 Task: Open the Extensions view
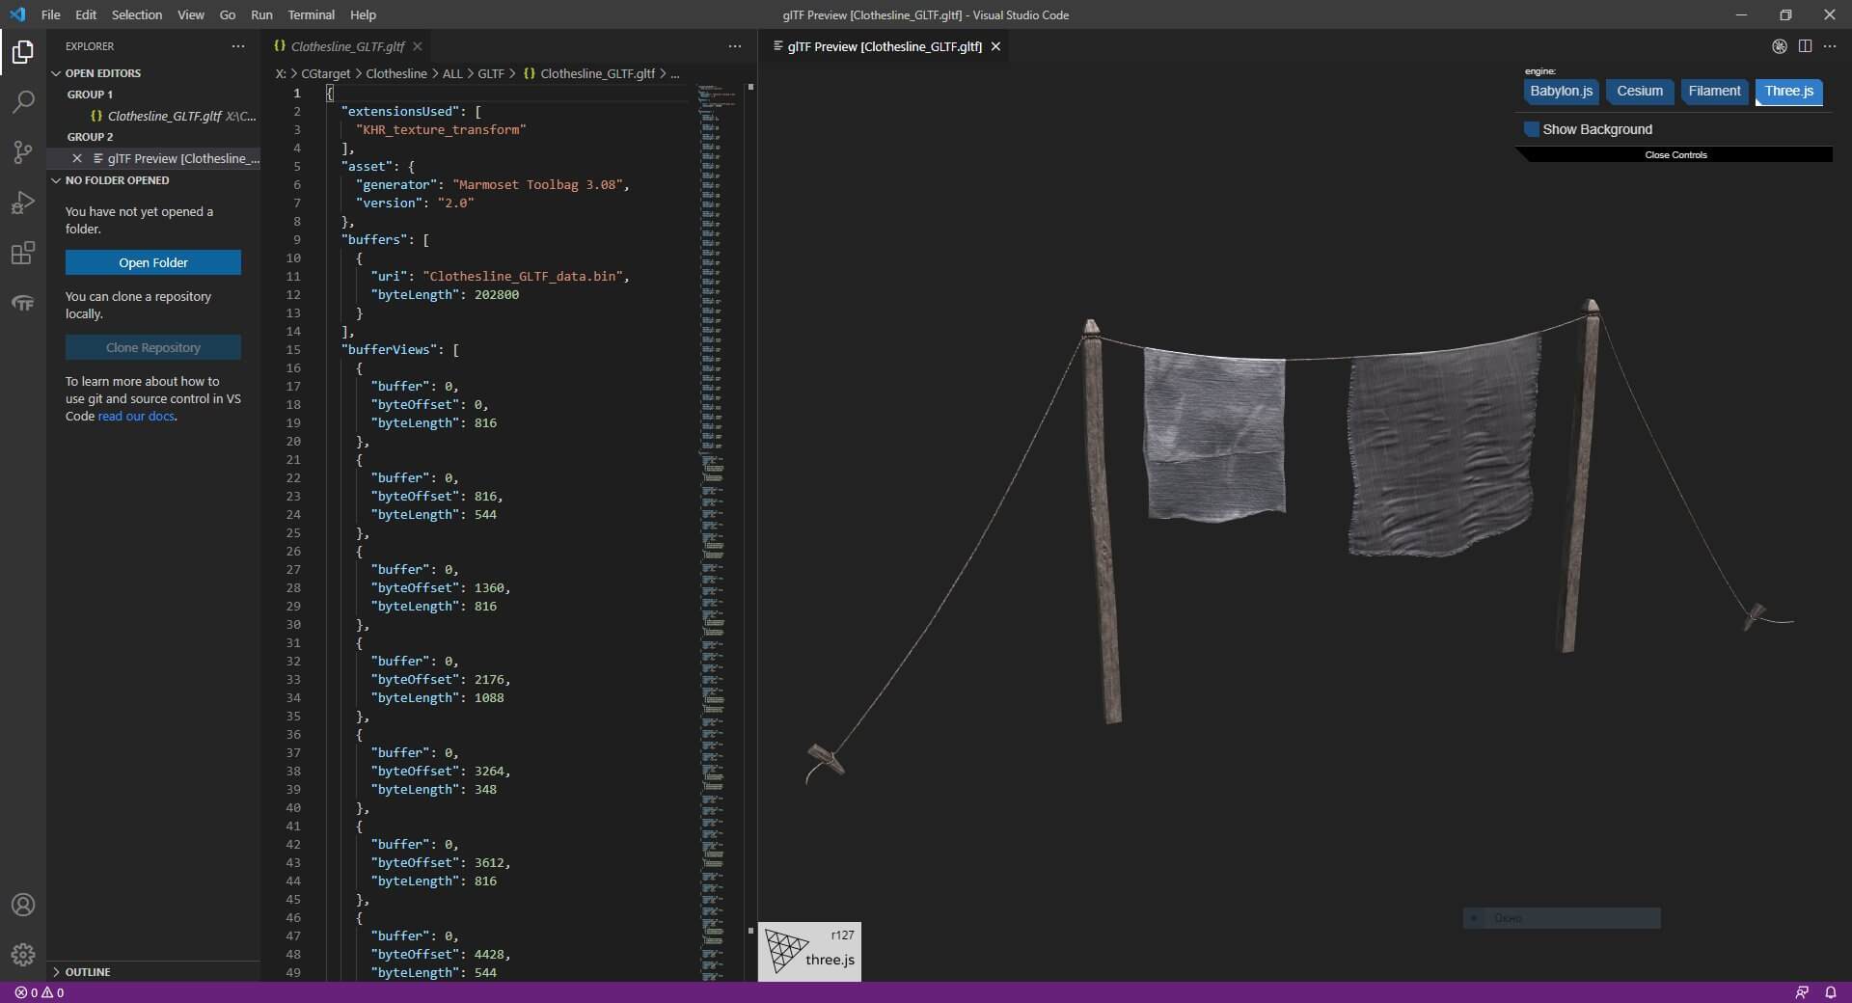[x=23, y=254]
